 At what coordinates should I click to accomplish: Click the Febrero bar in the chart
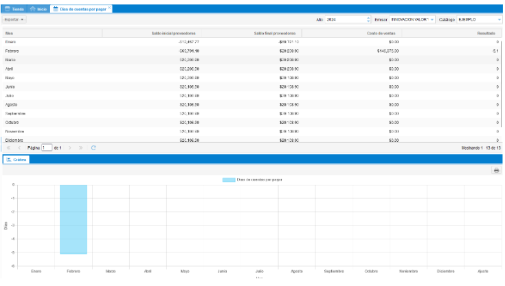pos(74,219)
